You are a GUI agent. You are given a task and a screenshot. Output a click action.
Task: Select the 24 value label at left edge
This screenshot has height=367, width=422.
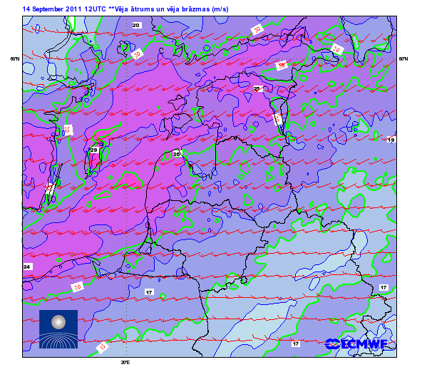pos(26,267)
